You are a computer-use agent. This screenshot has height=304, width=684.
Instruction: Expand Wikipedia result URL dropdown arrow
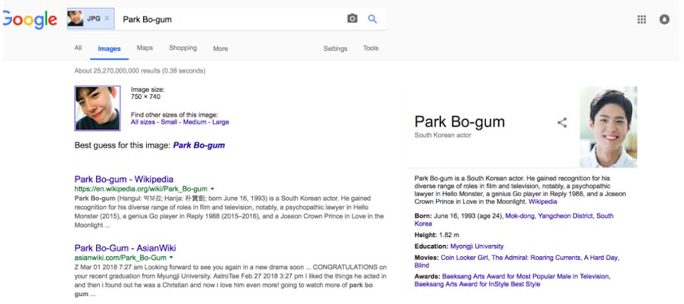click(x=212, y=189)
